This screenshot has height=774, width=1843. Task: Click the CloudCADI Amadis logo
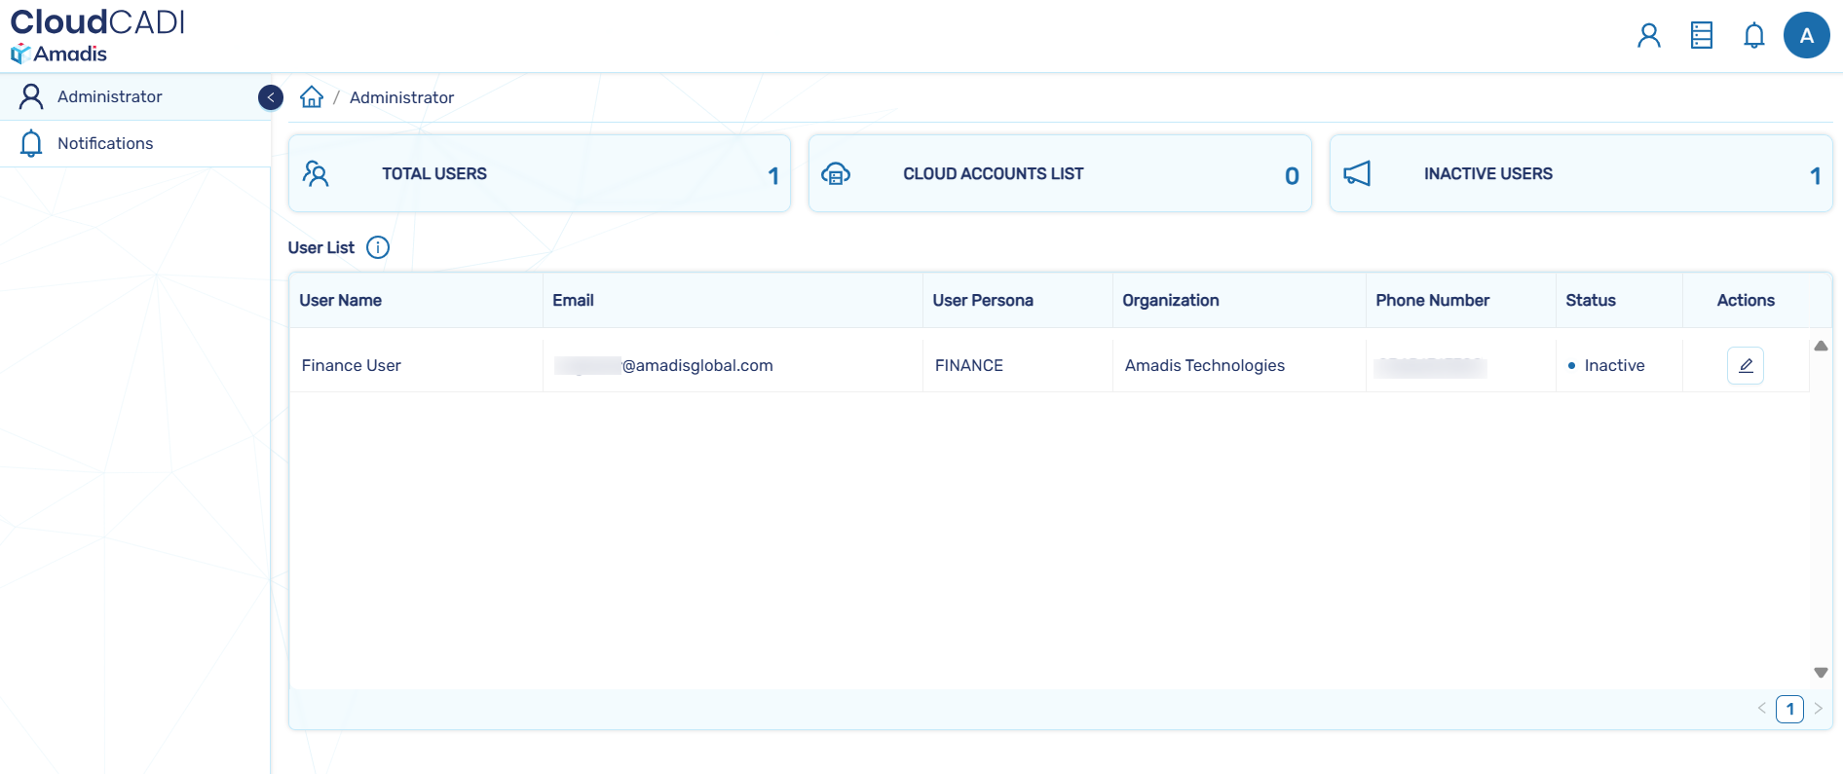tap(97, 36)
